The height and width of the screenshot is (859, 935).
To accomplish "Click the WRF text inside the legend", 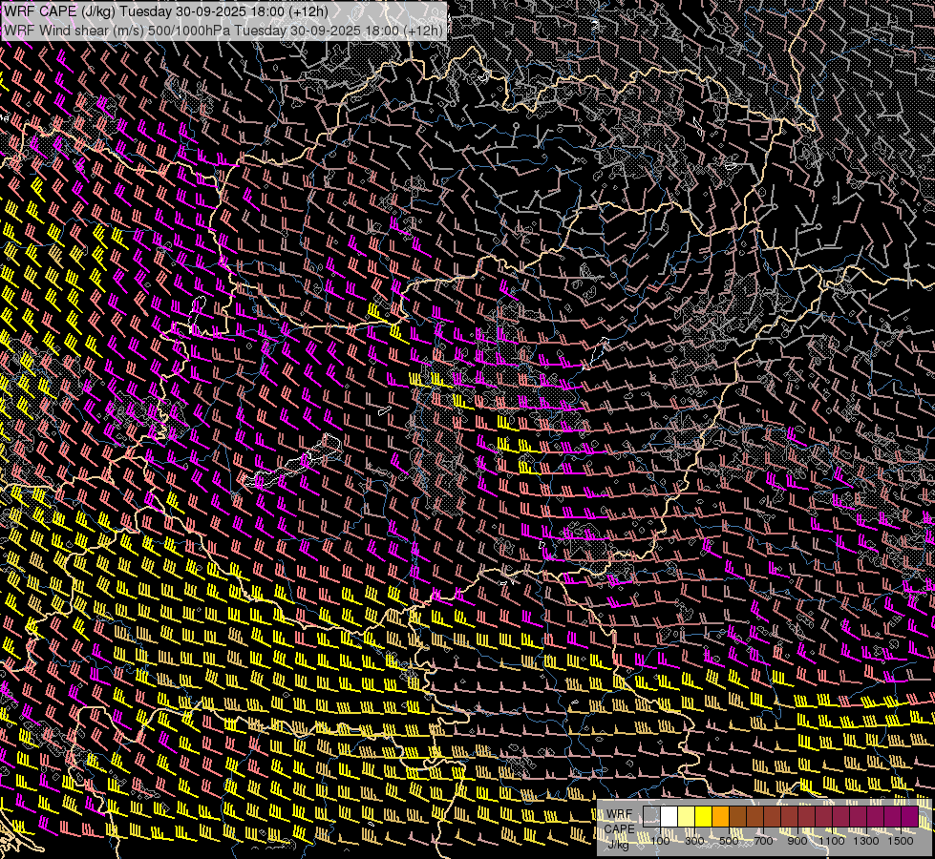I will pos(619,814).
